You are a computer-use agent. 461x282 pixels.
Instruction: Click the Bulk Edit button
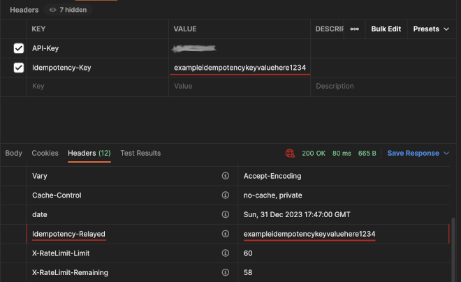click(386, 29)
